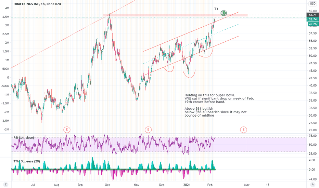Click the 26:26 countdown label
The image size is (319, 188).
pyautogui.click(x=312, y=24)
